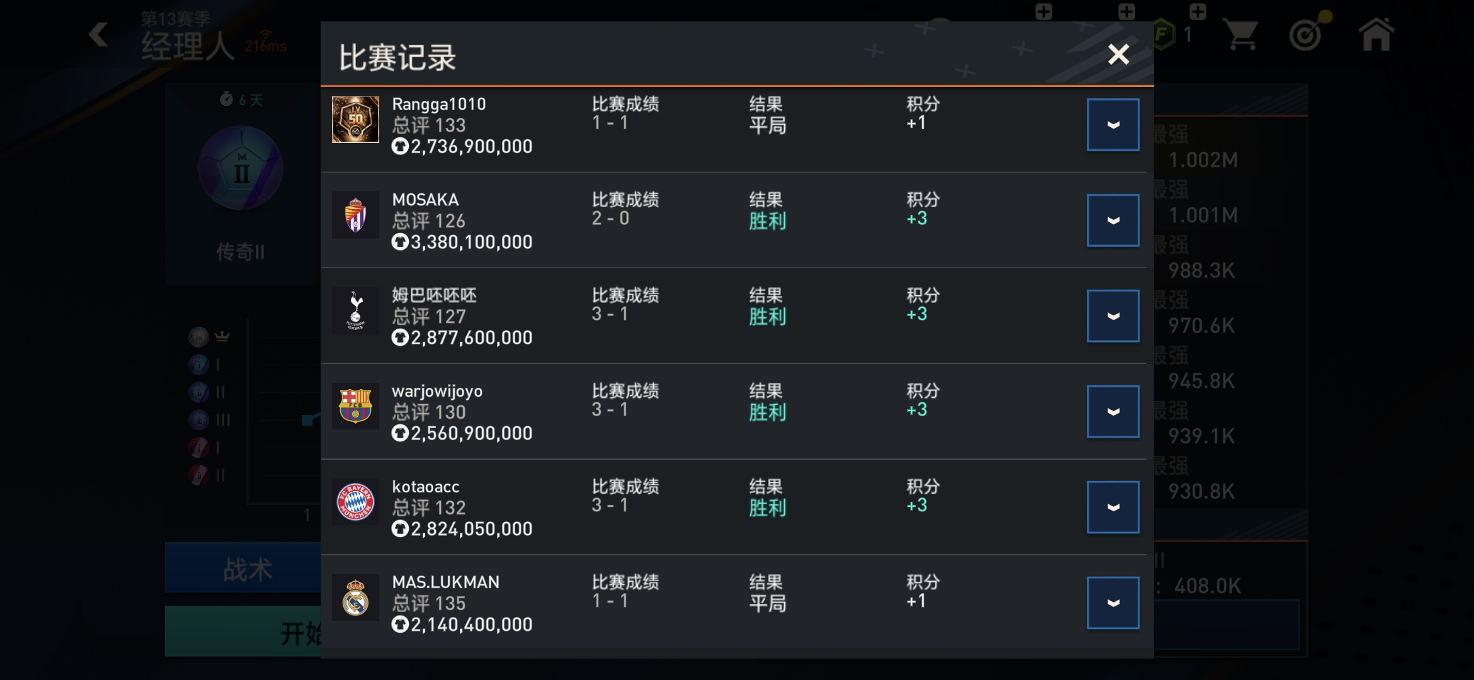This screenshot has height=680, width=1474.
Task: Click the Real Madrid crest icon
Action: (355, 598)
